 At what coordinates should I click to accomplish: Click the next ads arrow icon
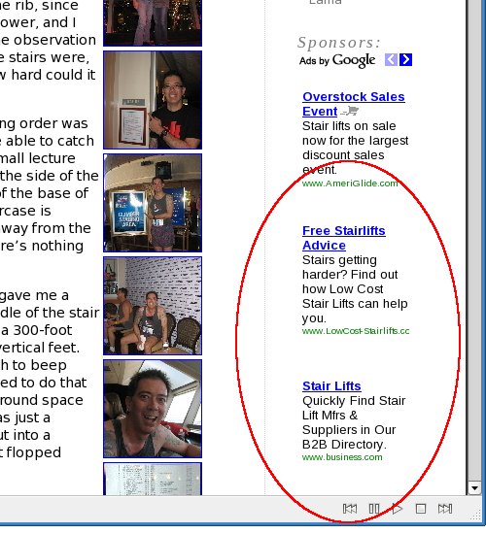click(406, 59)
